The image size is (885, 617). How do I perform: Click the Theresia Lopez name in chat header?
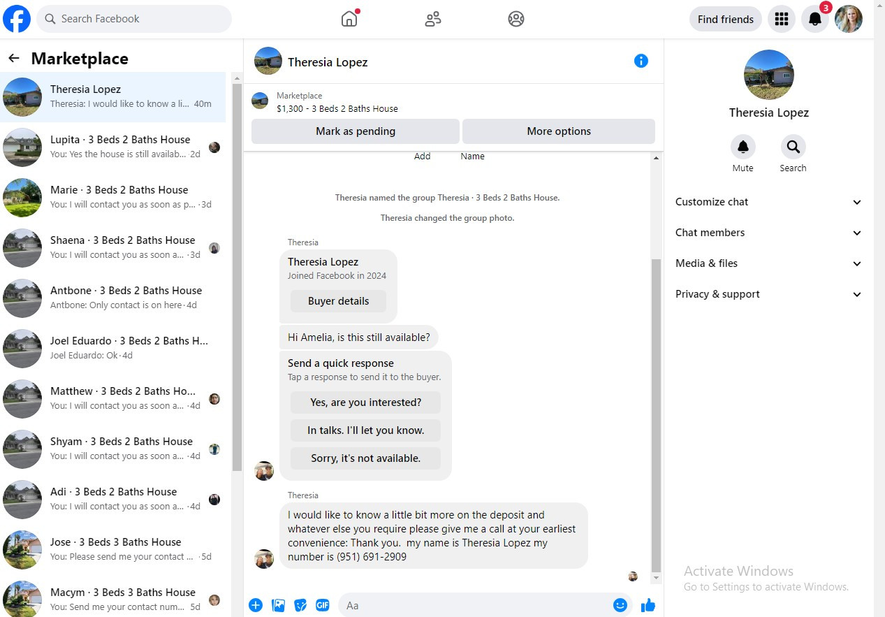coord(328,62)
